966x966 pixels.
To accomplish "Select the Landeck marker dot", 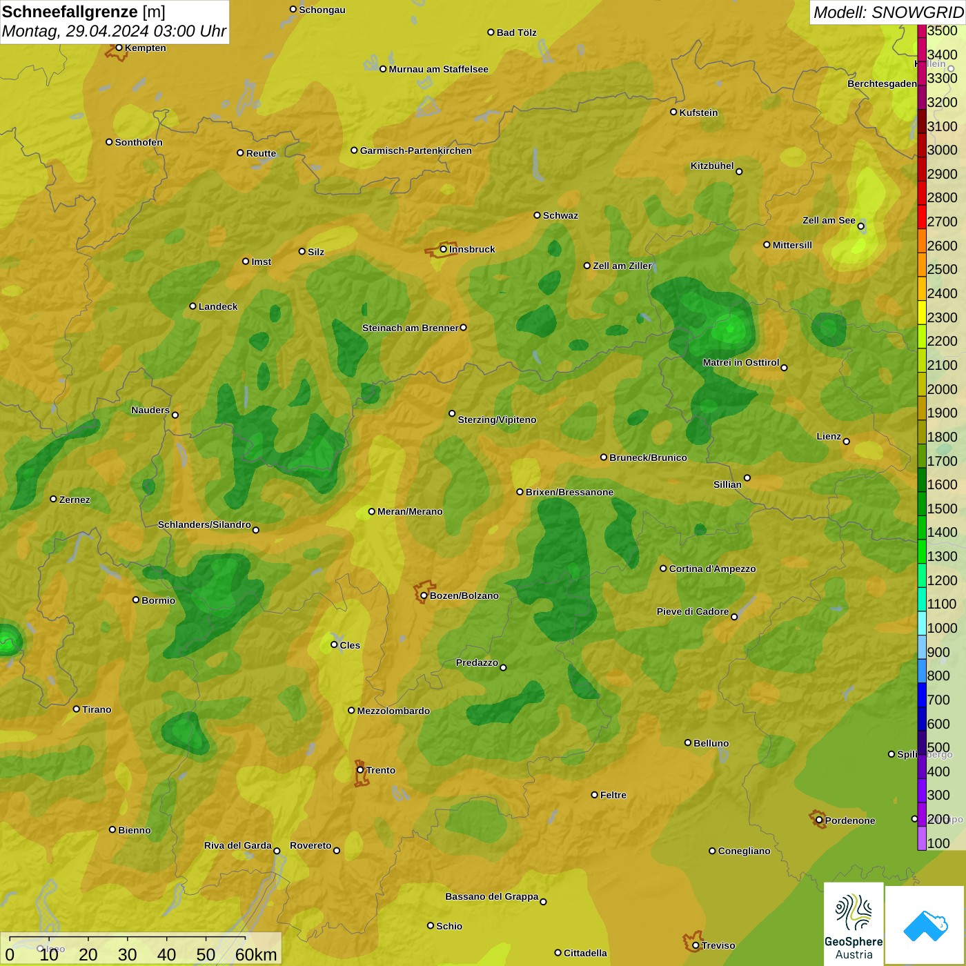I will (193, 306).
